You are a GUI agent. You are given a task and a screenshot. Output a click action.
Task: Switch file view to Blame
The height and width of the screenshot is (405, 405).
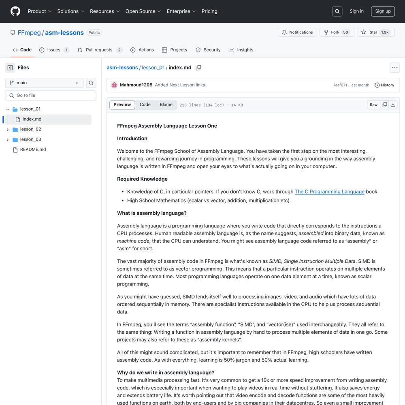166,104
